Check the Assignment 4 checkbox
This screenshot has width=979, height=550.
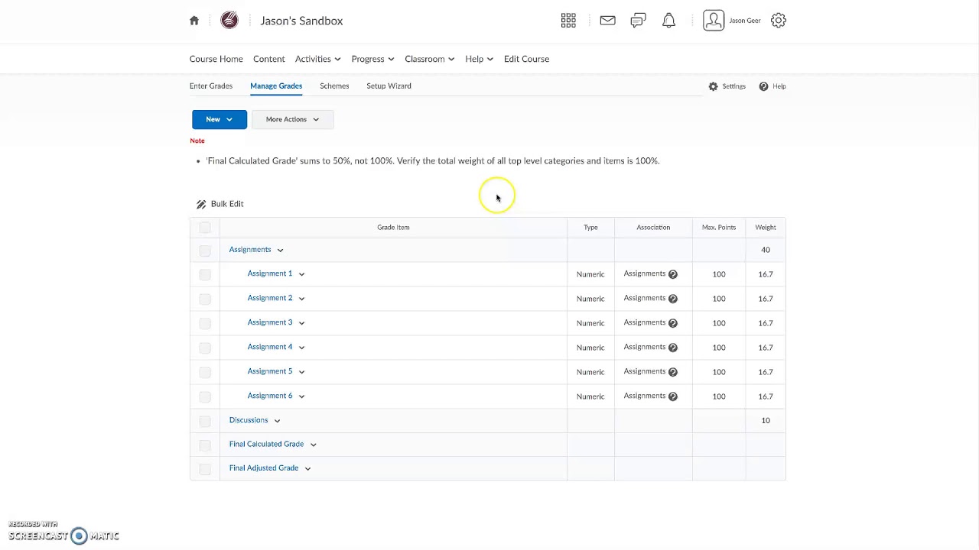click(x=205, y=347)
